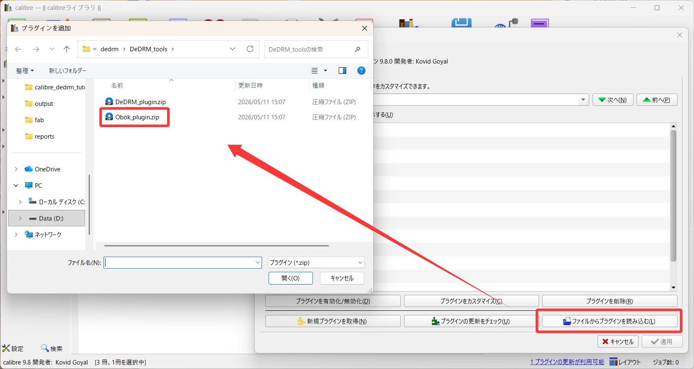694x369 pixels.
Task: Expand the OneDrive tree node
Action: (16, 169)
